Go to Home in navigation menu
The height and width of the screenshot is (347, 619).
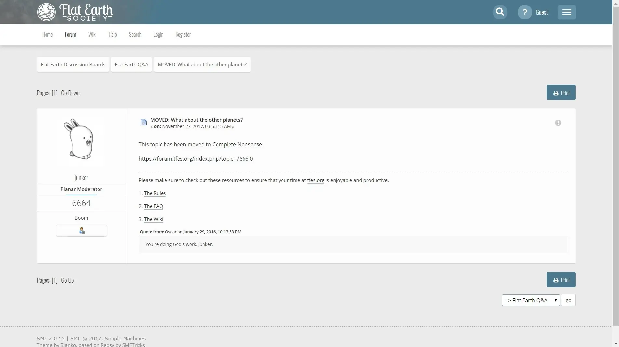pos(47,34)
